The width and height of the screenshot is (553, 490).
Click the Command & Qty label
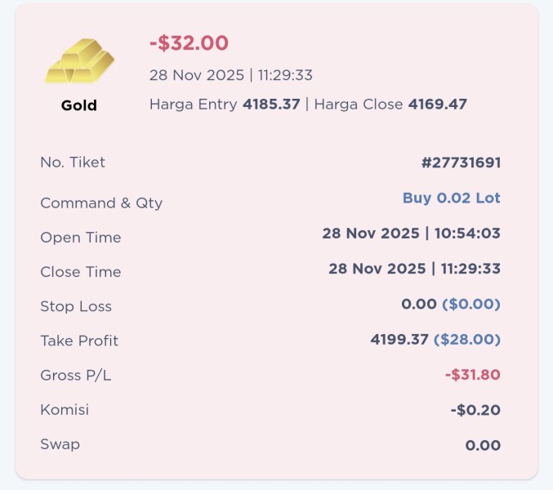pos(101,203)
